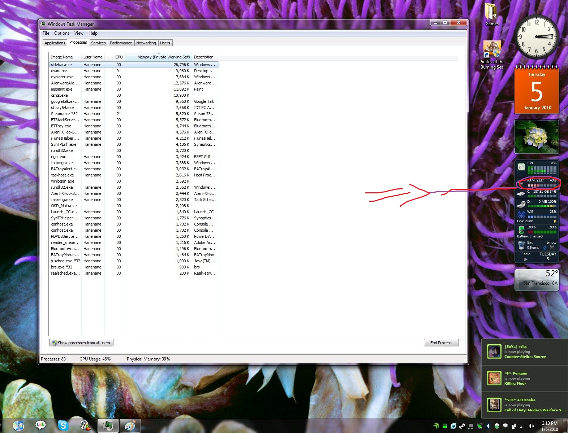Viewport: 568px width, 433px height.
Task: Sort by the CPU column header
Action: (115, 57)
